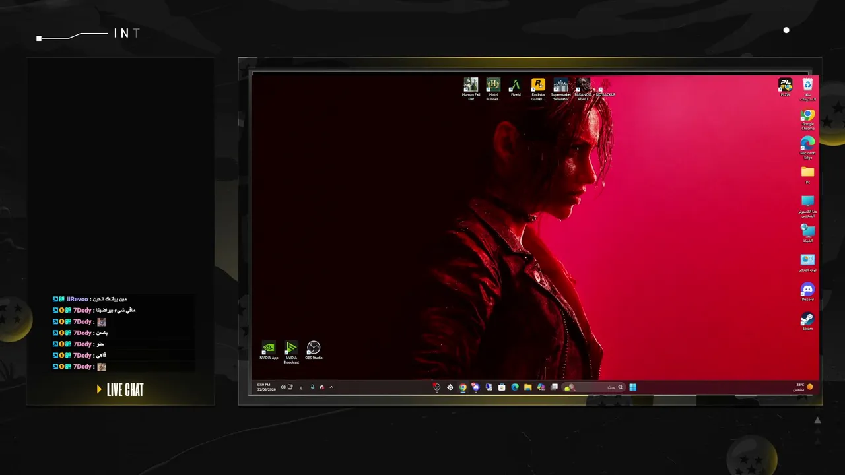Open the PL2W desktop shortcut
845x475 pixels.
[785, 87]
